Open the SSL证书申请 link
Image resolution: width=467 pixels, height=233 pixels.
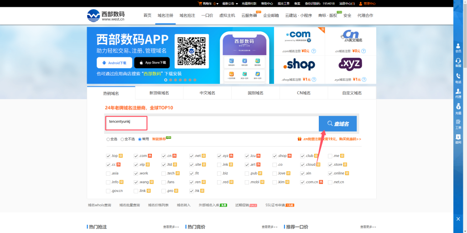(x=275, y=205)
